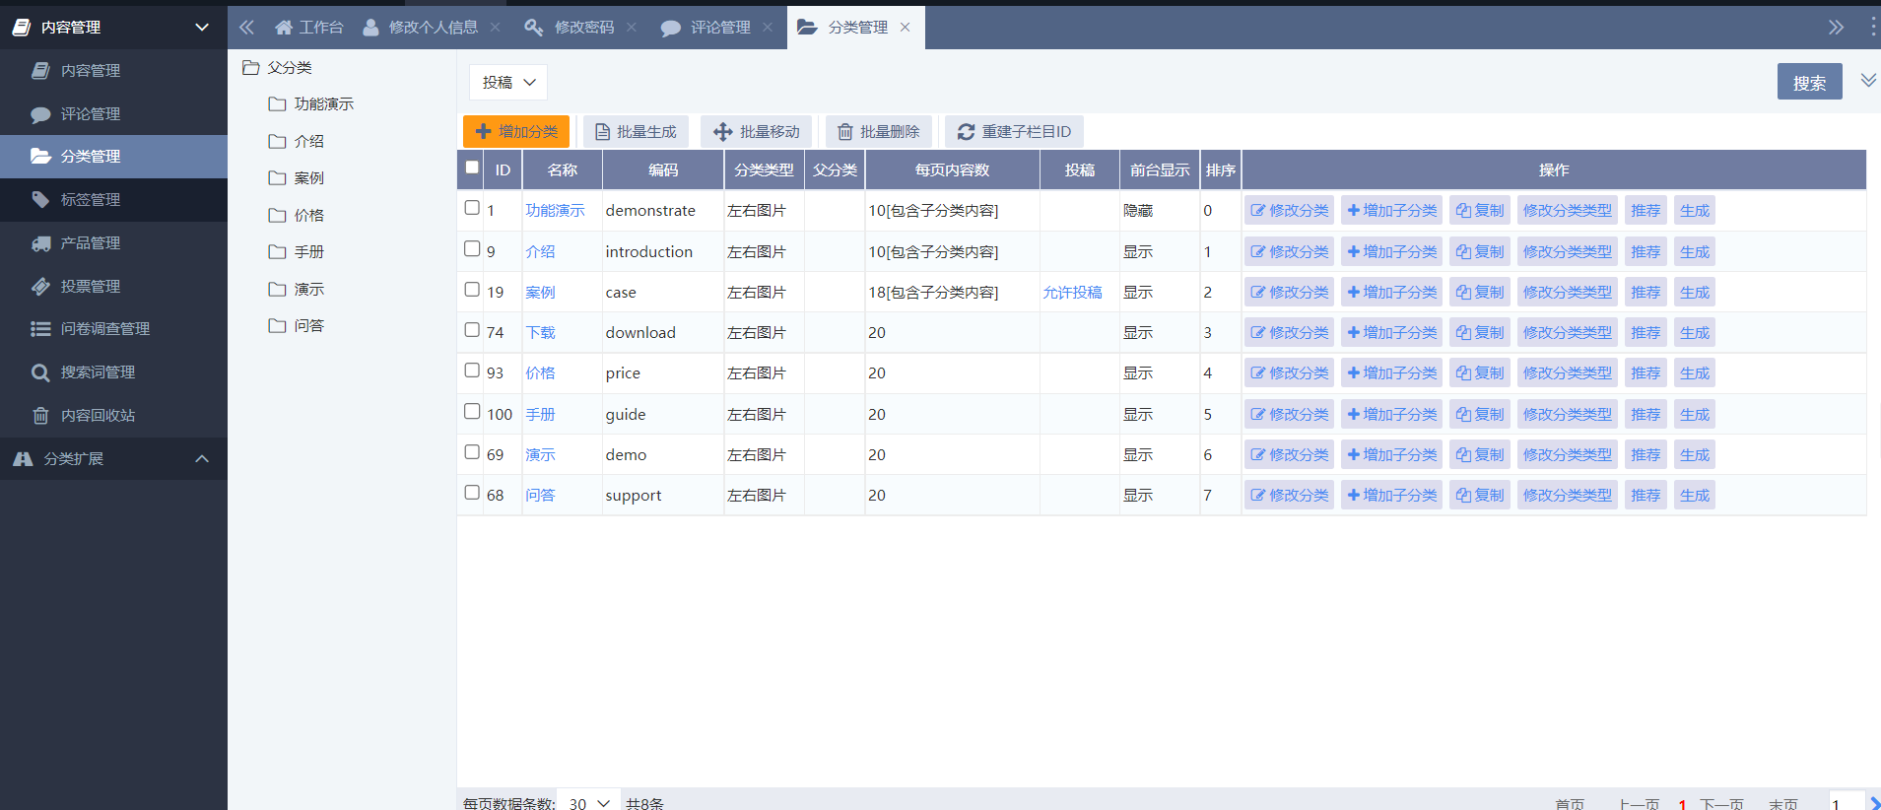
Task: Expand advanced search with double-chevron
Action: [1868, 81]
